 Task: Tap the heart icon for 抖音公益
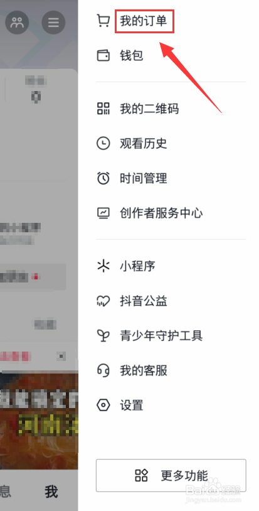(103, 301)
